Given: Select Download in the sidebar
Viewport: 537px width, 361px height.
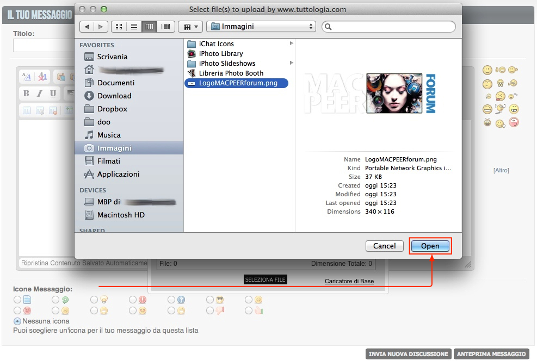Looking at the screenshot, I should [129, 96].
